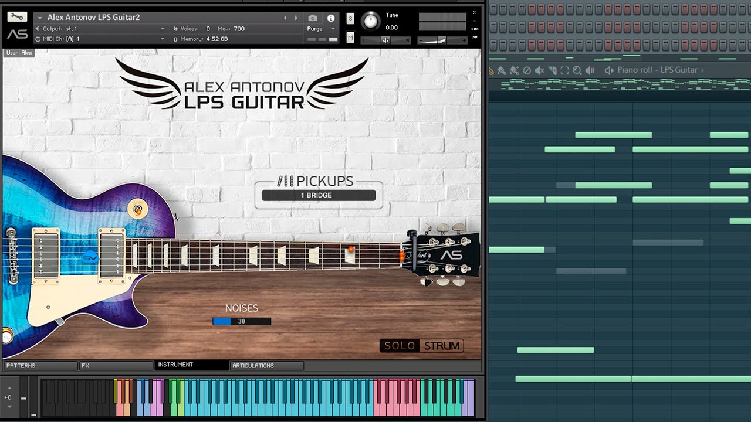Click the Tune knob in Kontakt
Image resolution: width=751 pixels, height=422 pixels.
[x=370, y=21]
